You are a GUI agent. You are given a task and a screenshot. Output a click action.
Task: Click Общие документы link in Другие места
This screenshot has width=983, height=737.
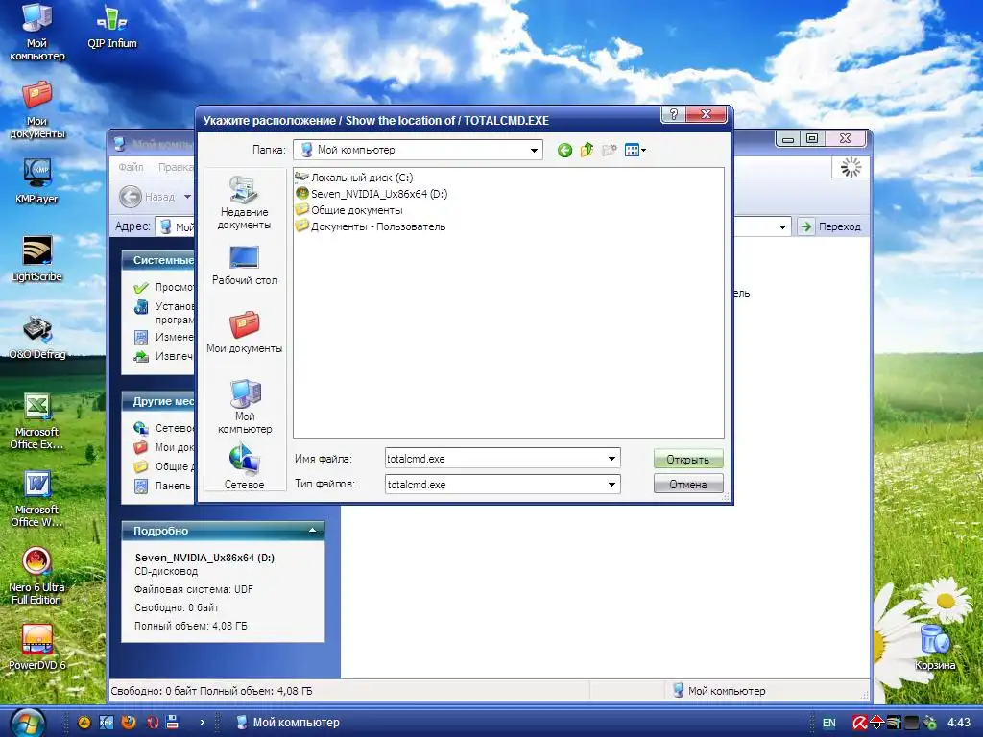[x=165, y=466]
